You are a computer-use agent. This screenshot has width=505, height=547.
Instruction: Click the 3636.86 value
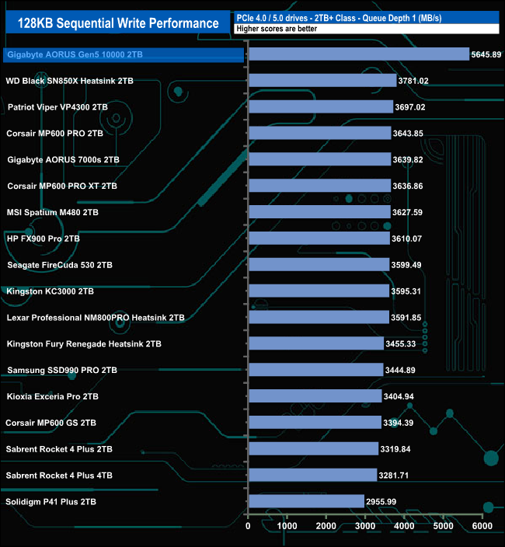click(408, 186)
